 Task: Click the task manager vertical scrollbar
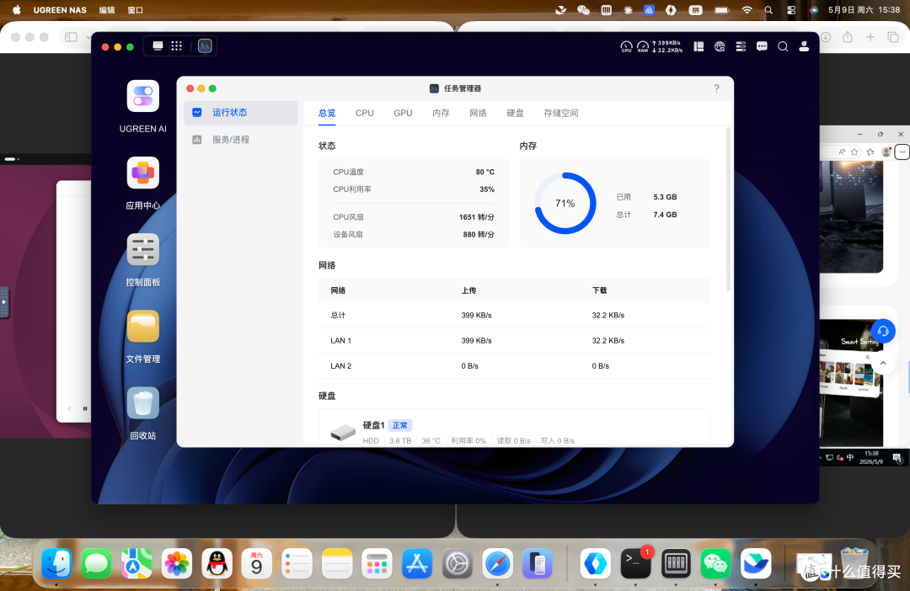tap(728, 210)
